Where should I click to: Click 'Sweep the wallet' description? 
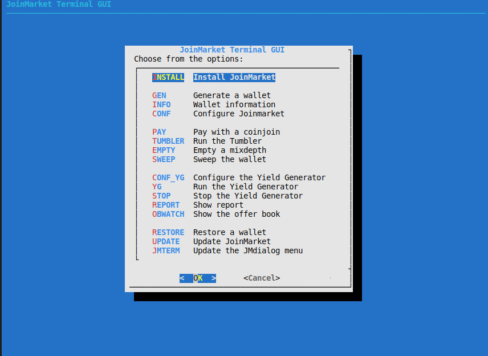pyautogui.click(x=230, y=159)
